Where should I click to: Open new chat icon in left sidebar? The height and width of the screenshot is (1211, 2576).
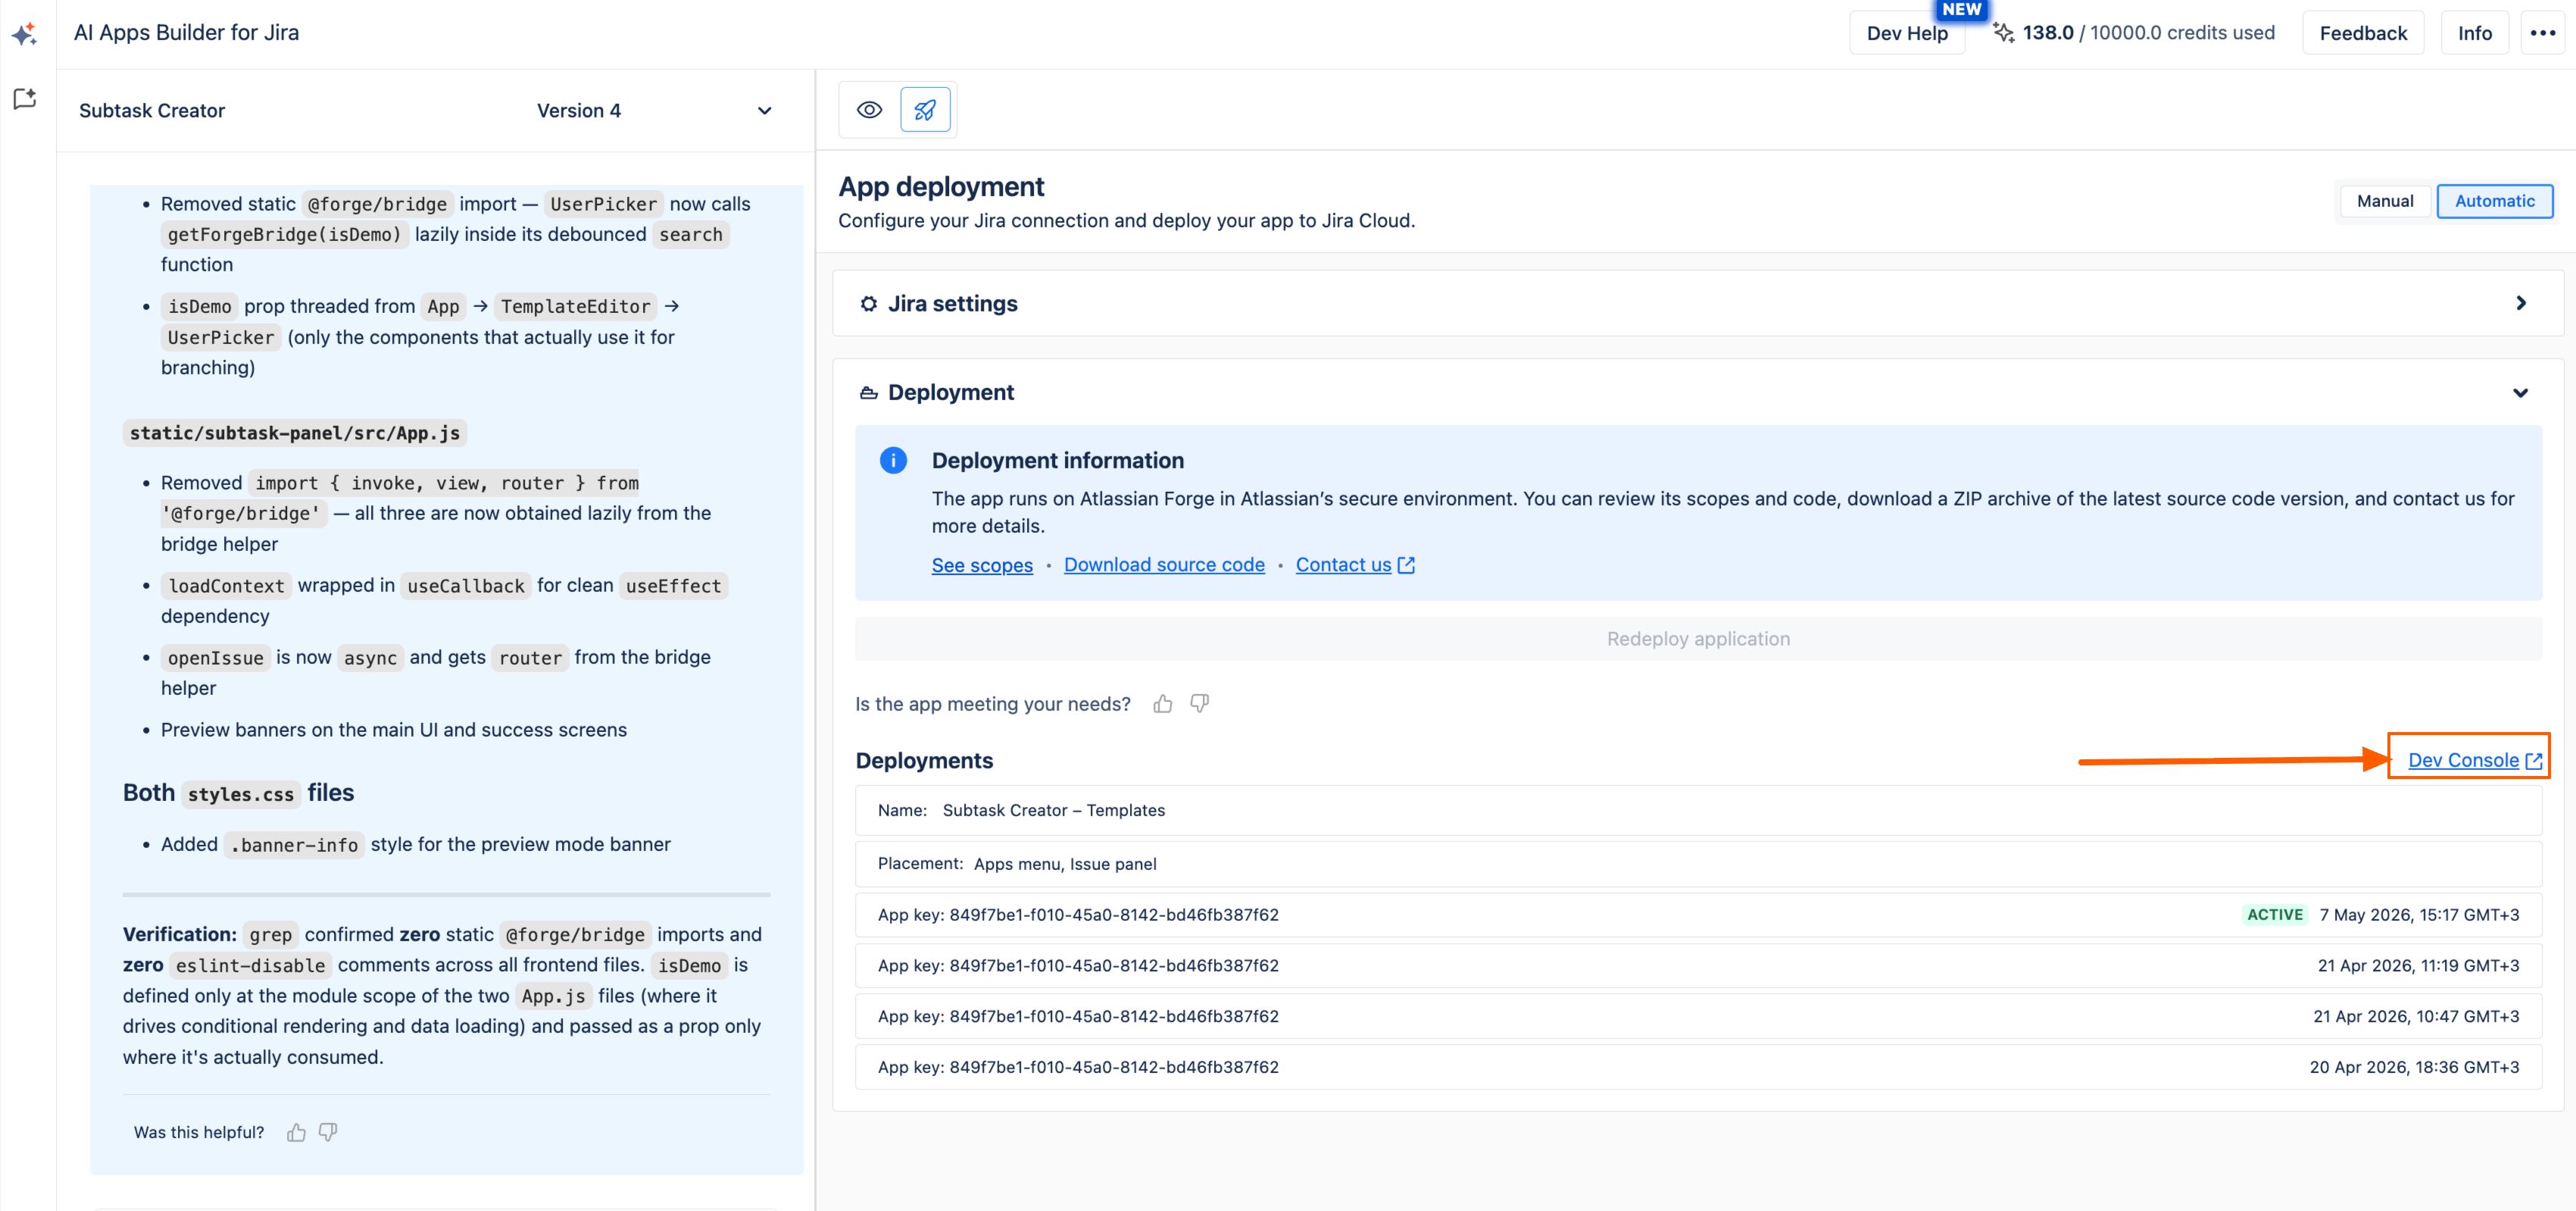click(25, 98)
